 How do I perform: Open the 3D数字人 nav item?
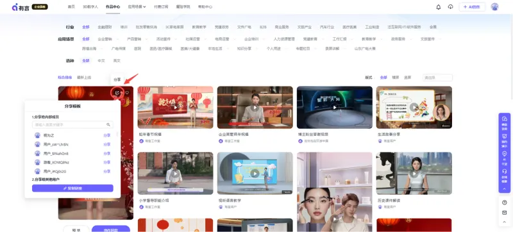(x=90, y=7)
